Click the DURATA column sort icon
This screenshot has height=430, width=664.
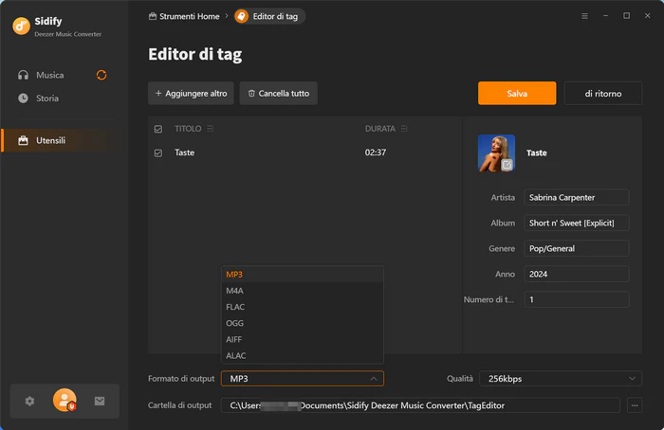click(x=404, y=129)
